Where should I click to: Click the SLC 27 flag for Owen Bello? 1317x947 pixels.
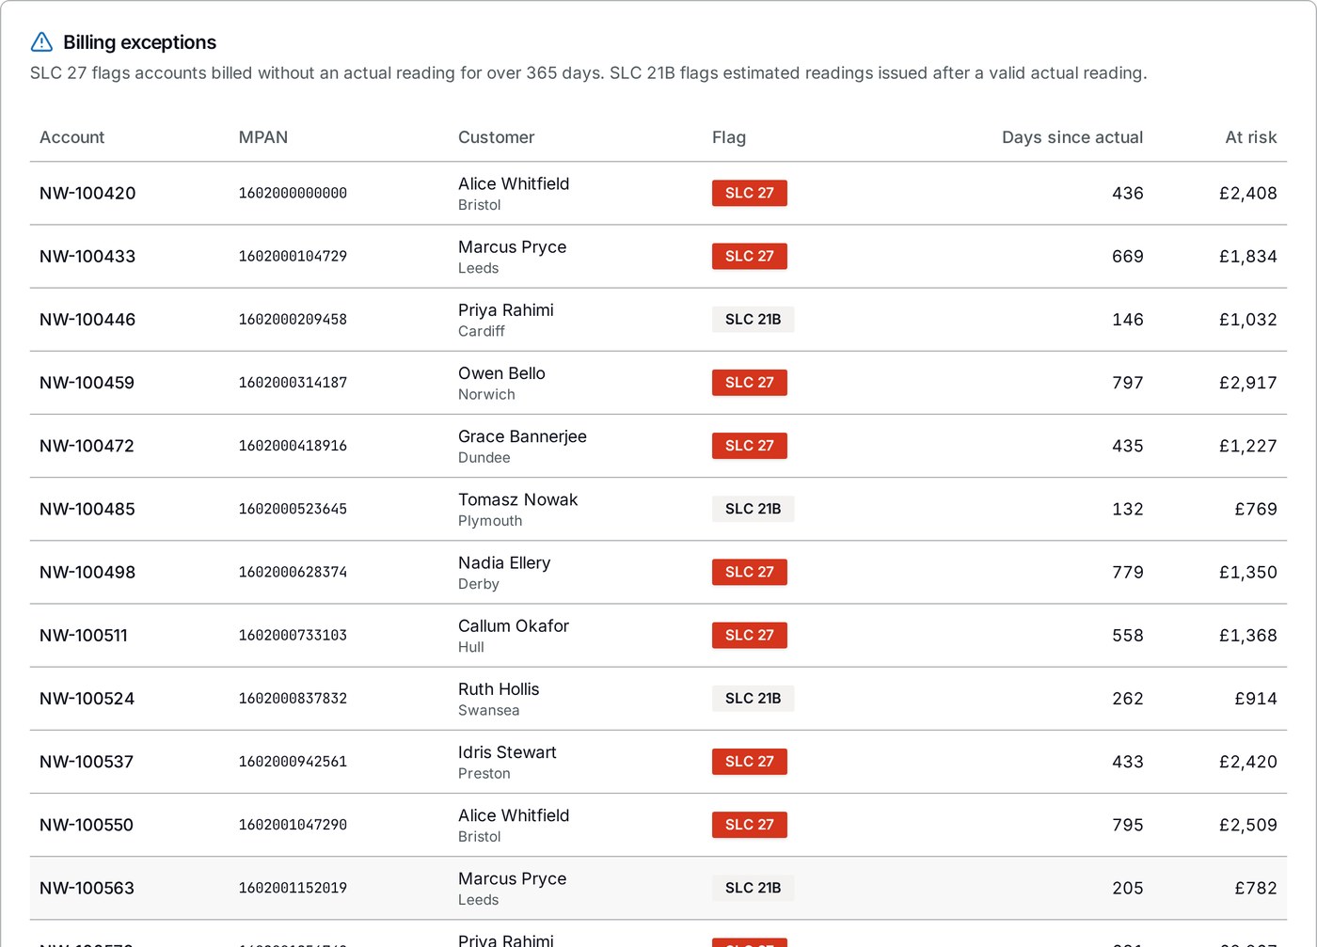pos(750,383)
